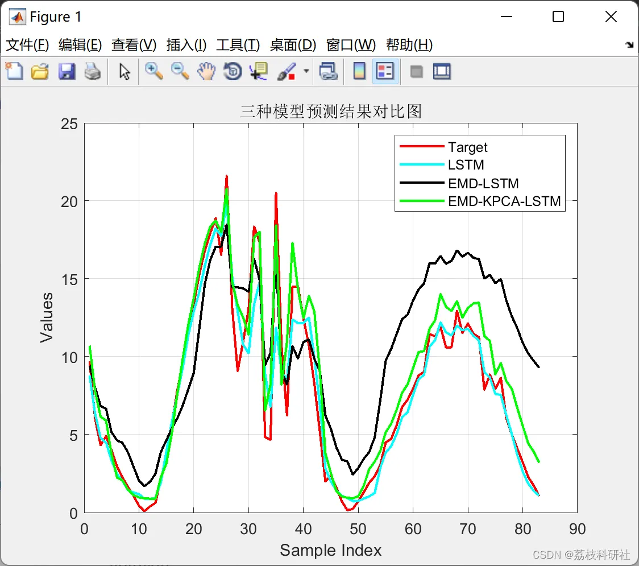The height and width of the screenshot is (566, 639).
Task: Select the Pan hand tool
Action: click(x=206, y=71)
